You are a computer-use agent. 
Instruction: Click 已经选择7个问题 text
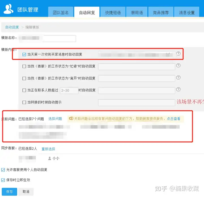point(31,119)
